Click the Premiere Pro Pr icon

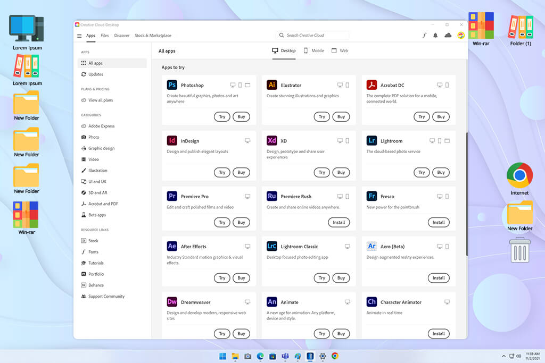tap(172, 196)
